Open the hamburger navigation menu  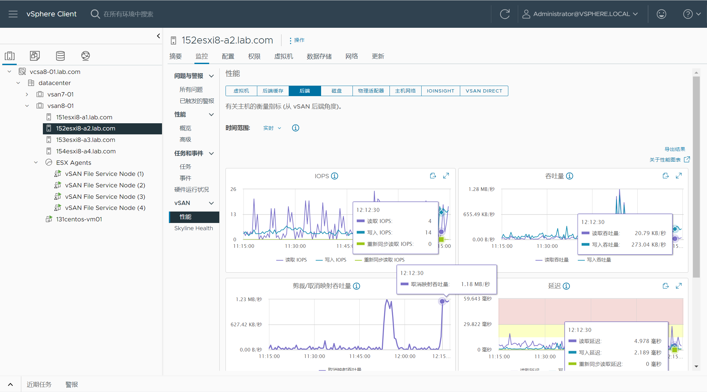click(x=13, y=14)
